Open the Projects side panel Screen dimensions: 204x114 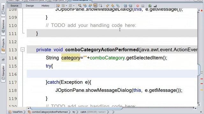3,45
